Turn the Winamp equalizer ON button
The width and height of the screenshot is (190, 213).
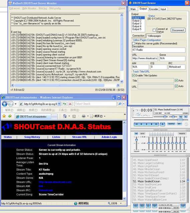click(136, 134)
